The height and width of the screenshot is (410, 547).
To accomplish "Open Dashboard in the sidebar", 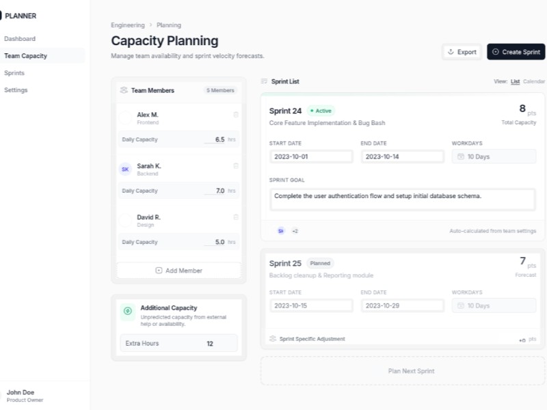I will [x=20, y=39].
